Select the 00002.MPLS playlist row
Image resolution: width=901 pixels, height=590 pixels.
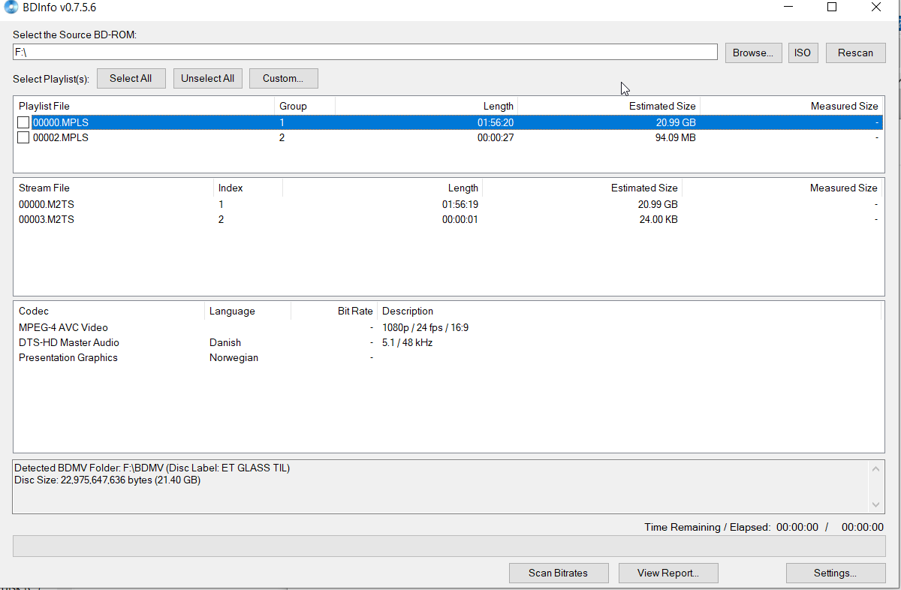(x=448, y=137)
